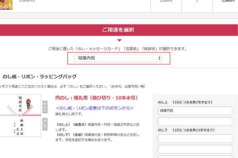Click the dropdown arrows on 結婚内祝 selector
The width and height of the screenshot is (238, 158).
(159, 58)
